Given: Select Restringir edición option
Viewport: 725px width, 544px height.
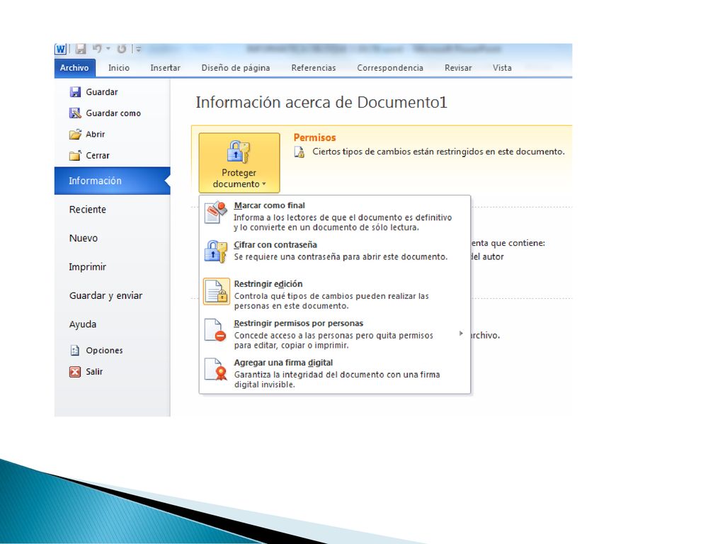Looking at the screenshot, I should (335, 294).
